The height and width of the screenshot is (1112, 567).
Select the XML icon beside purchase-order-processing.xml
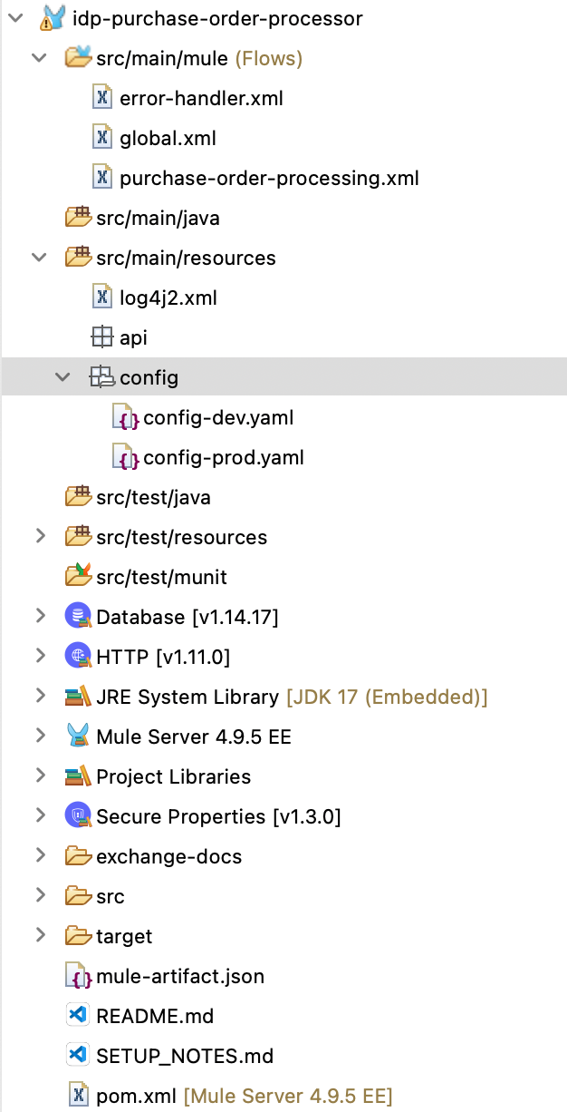tap(102, 177)
